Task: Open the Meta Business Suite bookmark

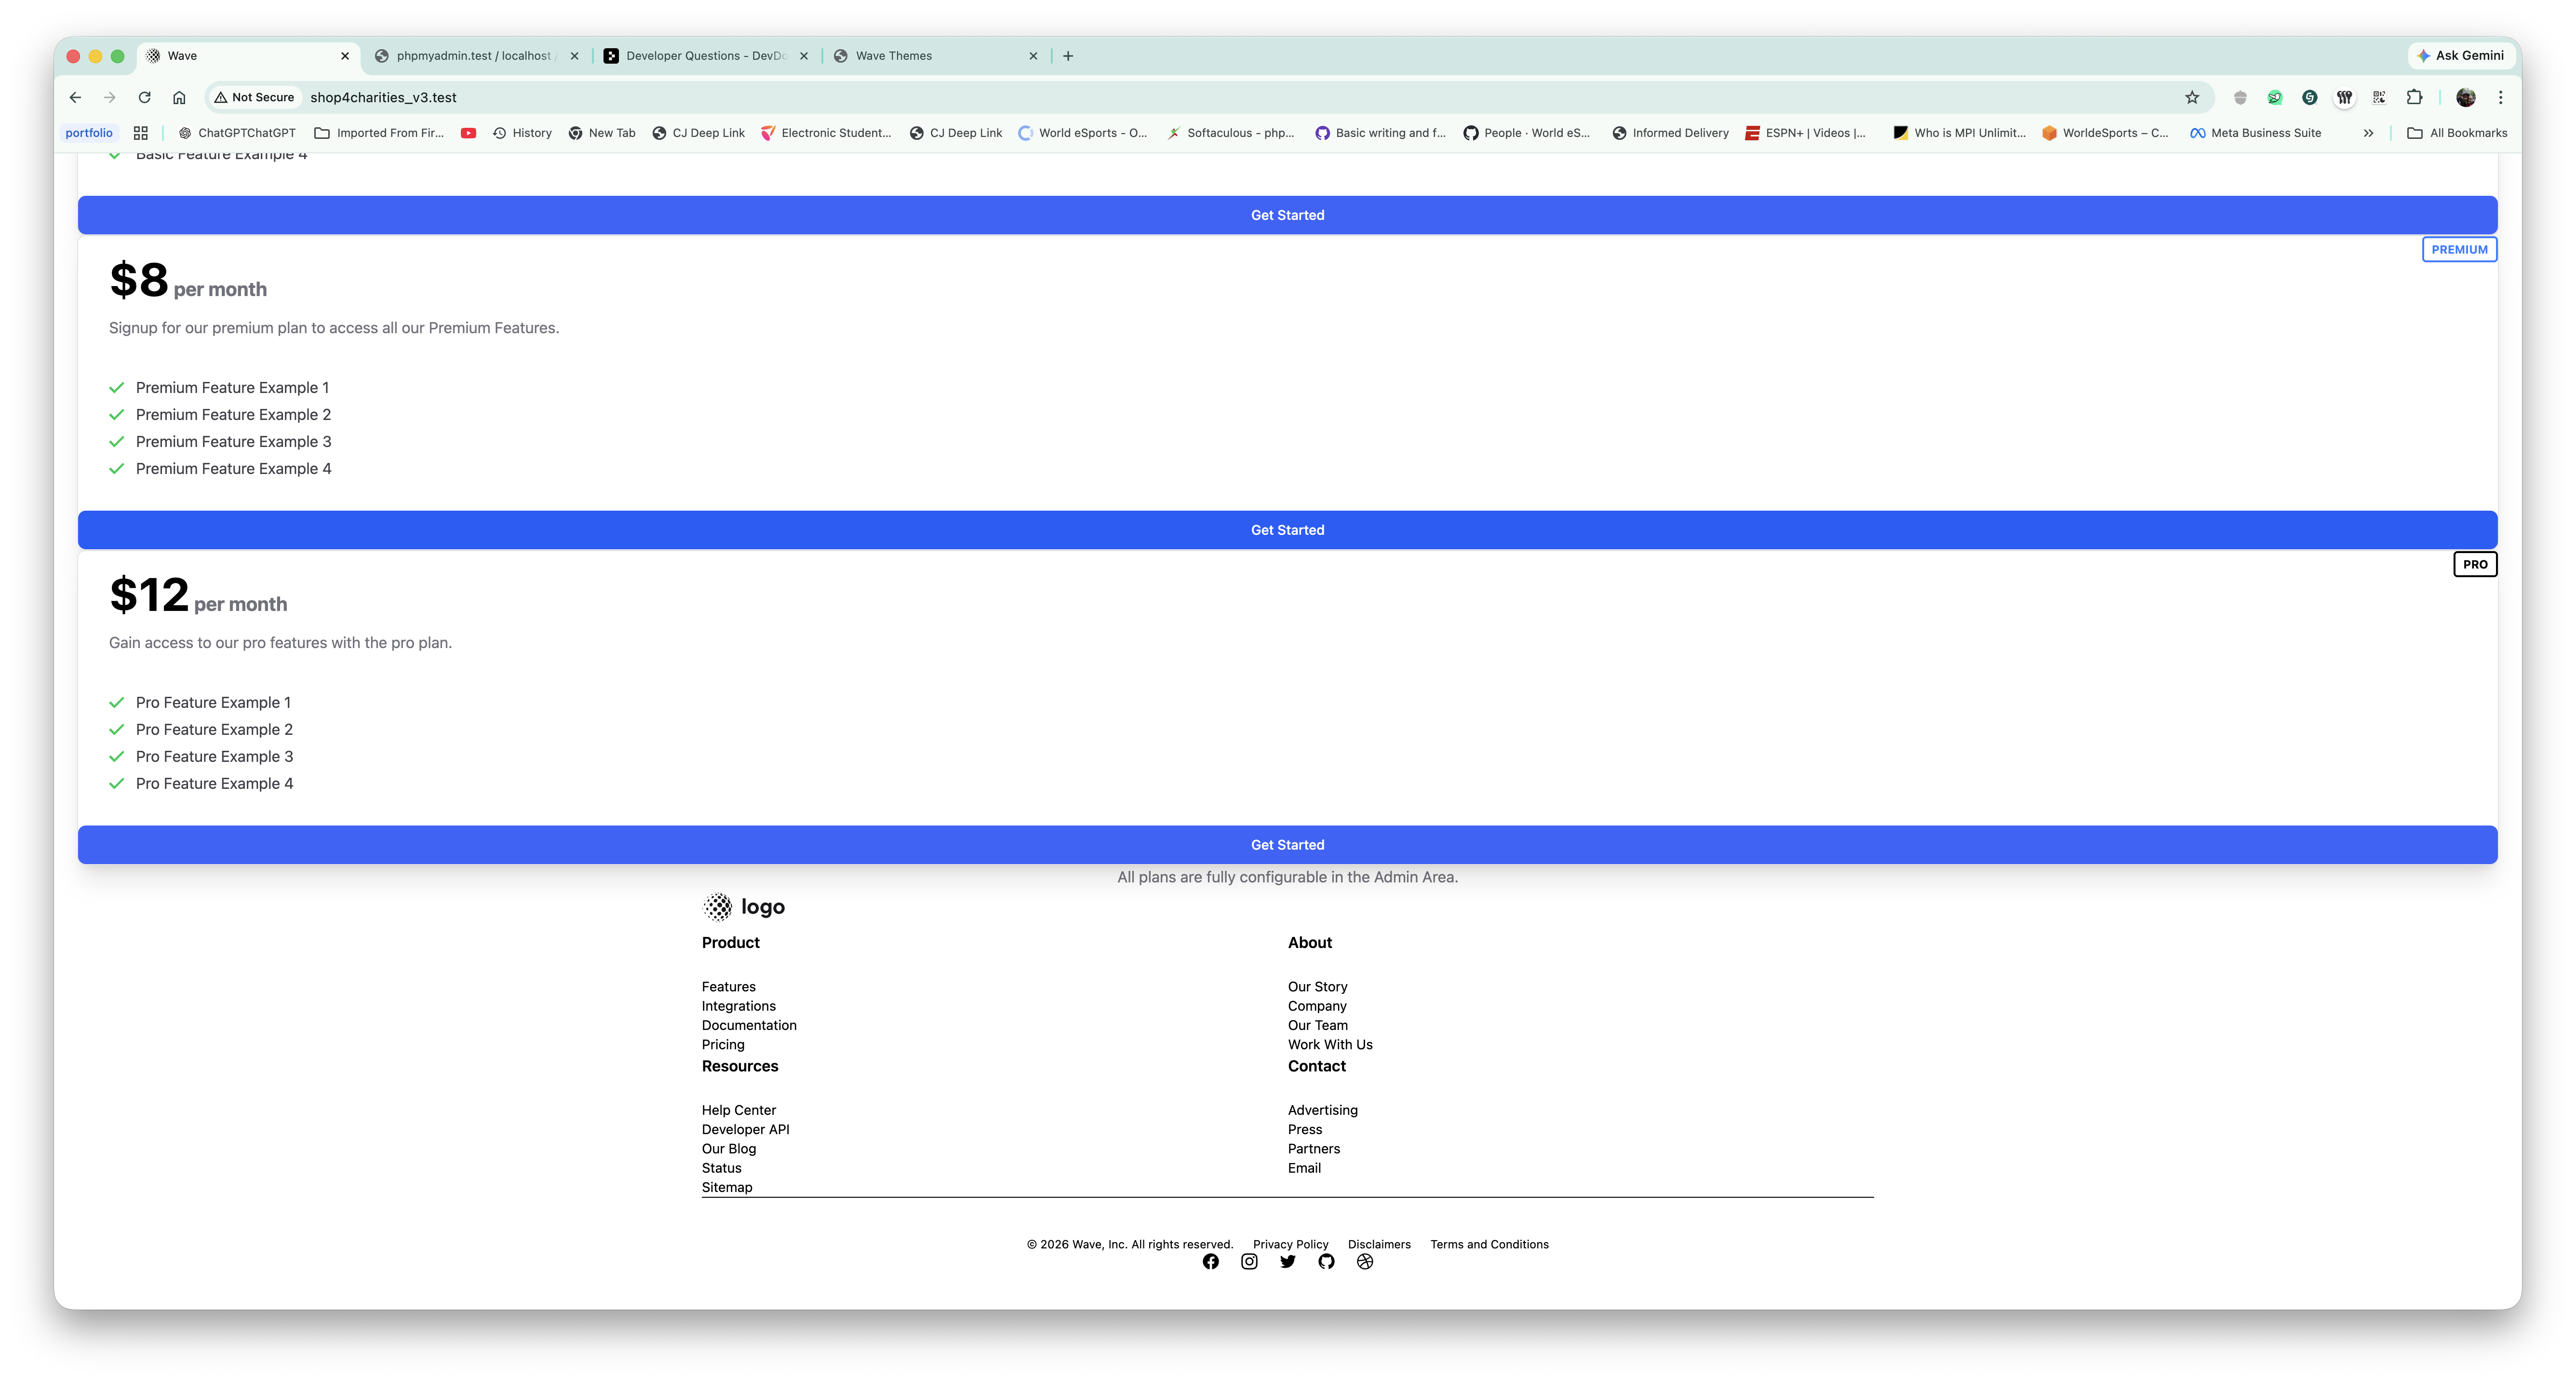Action: point(2255,133)
